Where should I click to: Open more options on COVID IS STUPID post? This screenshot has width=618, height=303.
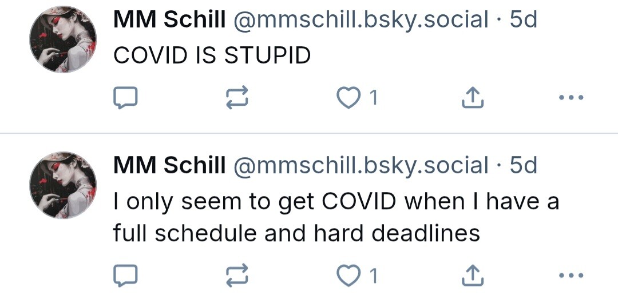[x=571, y=97]
